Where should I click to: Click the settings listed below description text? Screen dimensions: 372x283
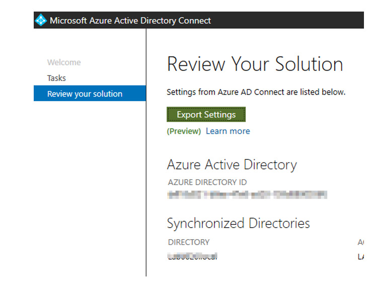coord(256,92)
